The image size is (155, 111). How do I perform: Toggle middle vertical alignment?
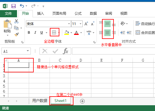(107, 24)
